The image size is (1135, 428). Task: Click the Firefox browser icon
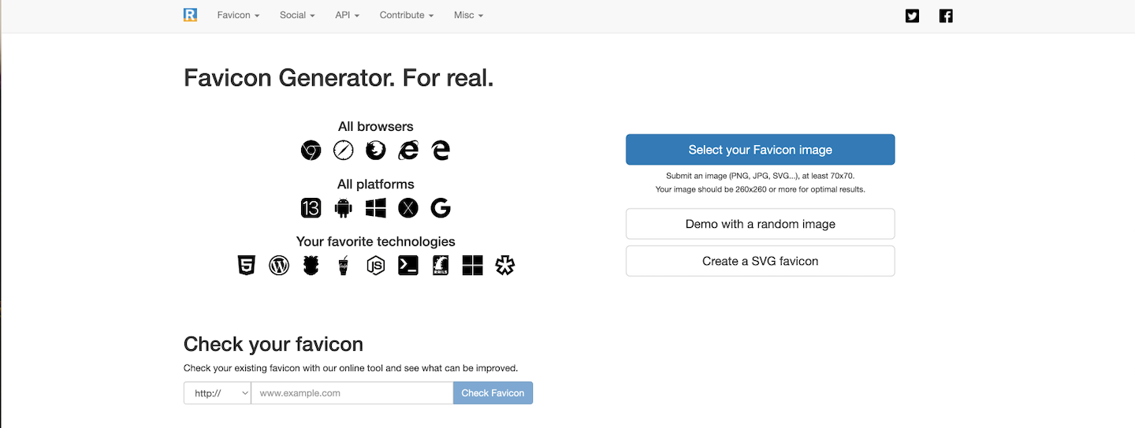tap(376, 150)
